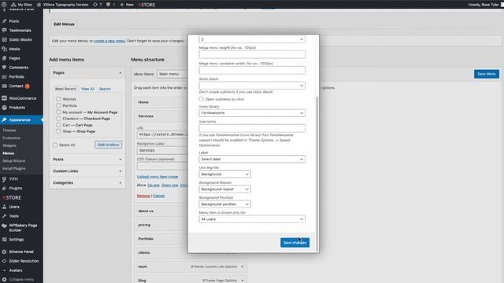
Task: Check the Wishlist page checkbox
Action: (58, 99)
